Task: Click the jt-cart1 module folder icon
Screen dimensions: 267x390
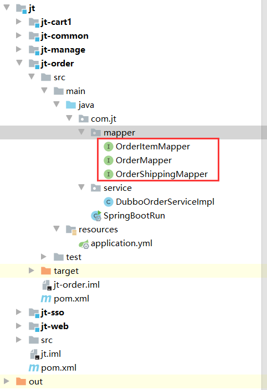Action: (34, 22)
